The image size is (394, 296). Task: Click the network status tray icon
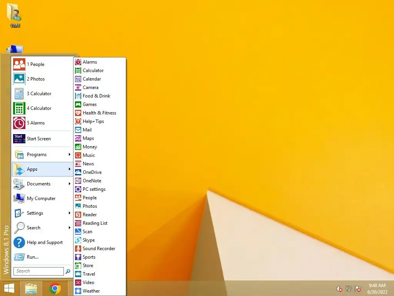[349, 289]
